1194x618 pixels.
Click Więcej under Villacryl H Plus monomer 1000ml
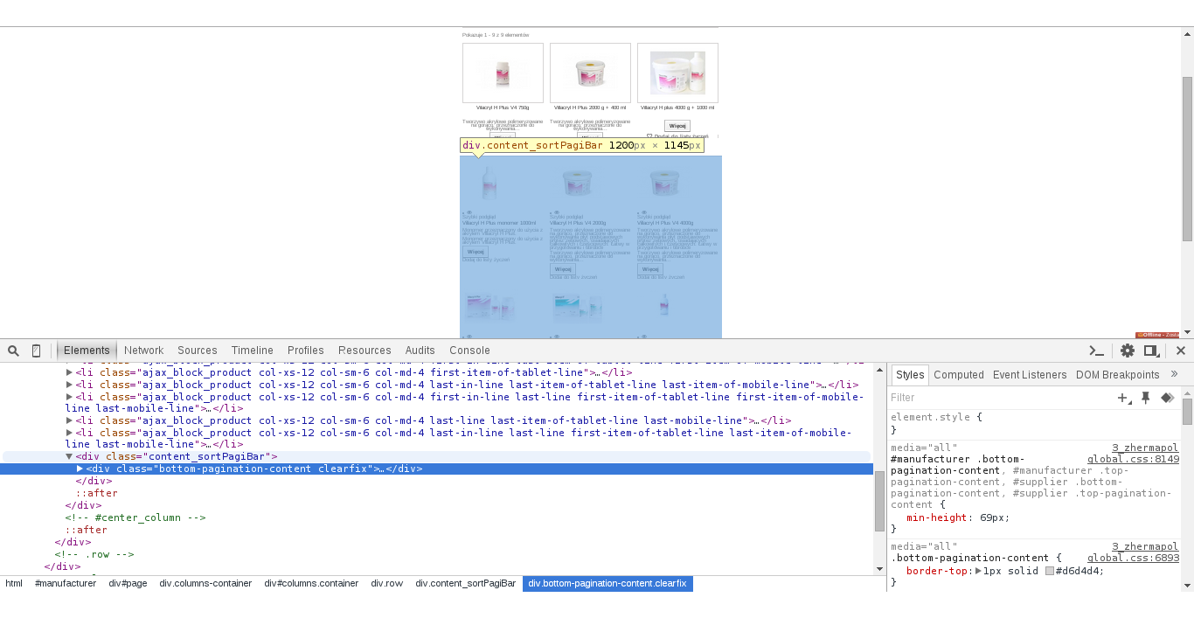pyautogui.click(x=476, y=252)
